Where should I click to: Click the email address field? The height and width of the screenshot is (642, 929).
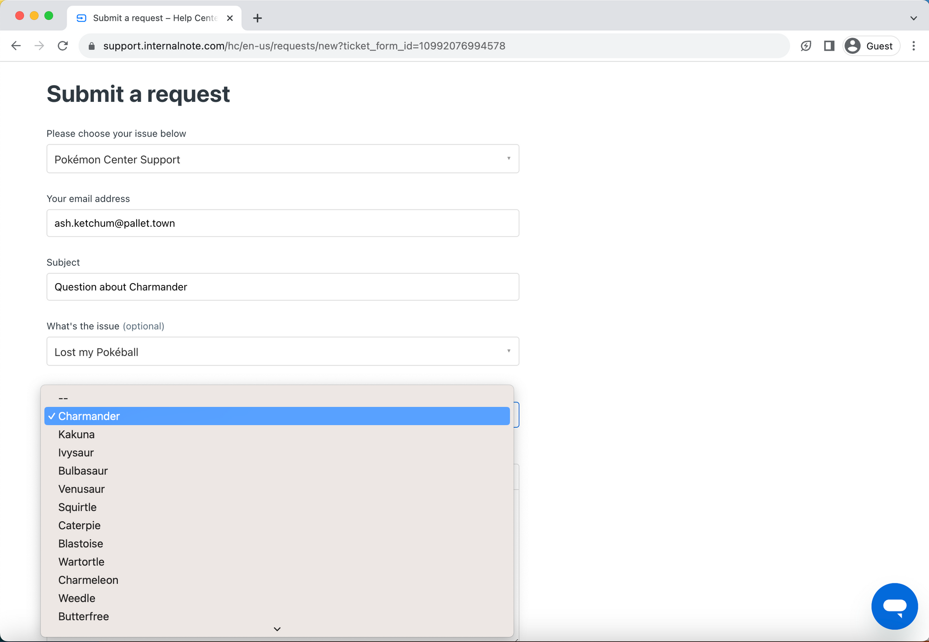(282, 223)
